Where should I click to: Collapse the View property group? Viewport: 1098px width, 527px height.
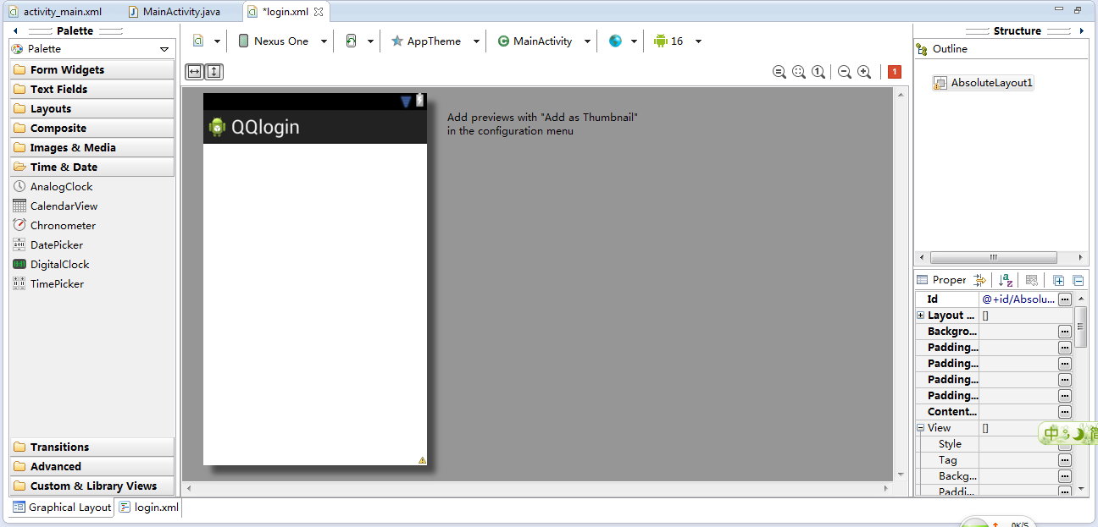920,427
